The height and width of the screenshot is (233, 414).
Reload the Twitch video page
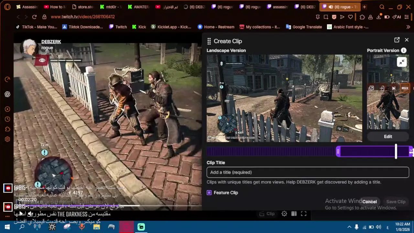[x=34, y=17]
